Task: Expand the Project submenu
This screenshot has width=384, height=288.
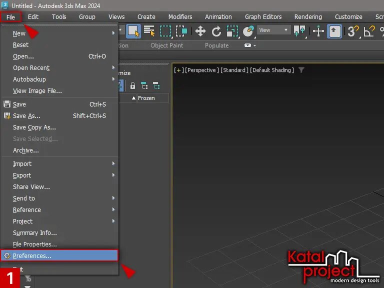Action: [x=59, y=221]
